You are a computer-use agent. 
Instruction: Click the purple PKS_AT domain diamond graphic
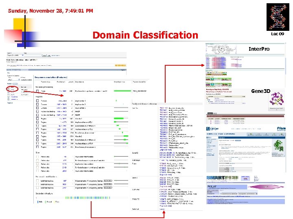(266, 187)
